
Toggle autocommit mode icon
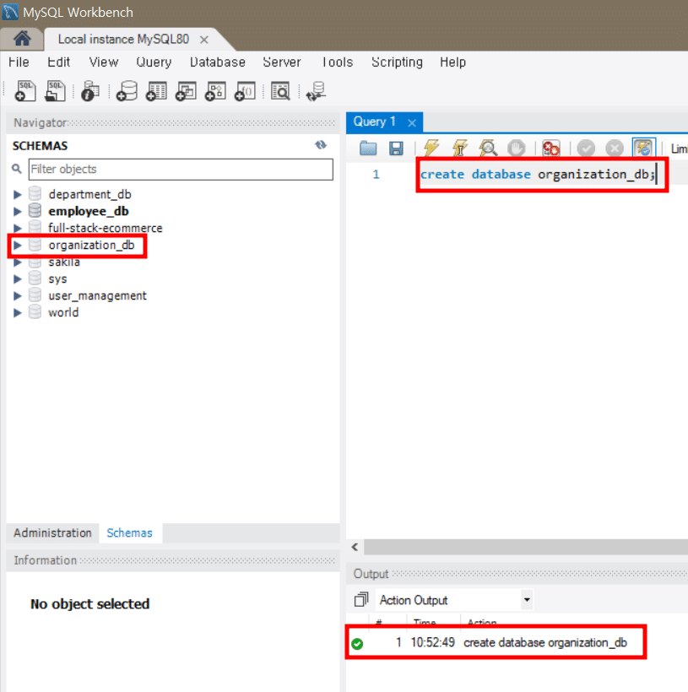pos(644,148)
